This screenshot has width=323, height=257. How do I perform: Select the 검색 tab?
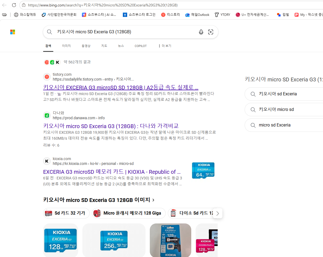tap(48, 46)
